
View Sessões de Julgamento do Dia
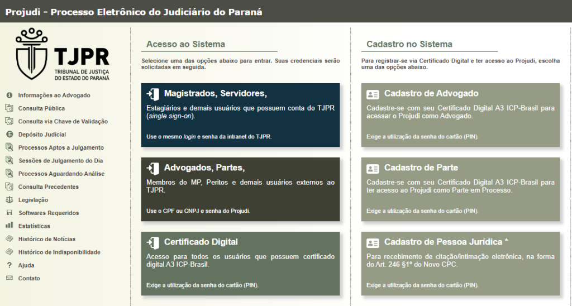tap(60, 160)
